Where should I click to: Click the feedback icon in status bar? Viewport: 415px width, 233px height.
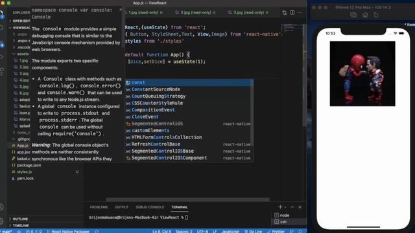pyautogui.click(x=291, y=231)
